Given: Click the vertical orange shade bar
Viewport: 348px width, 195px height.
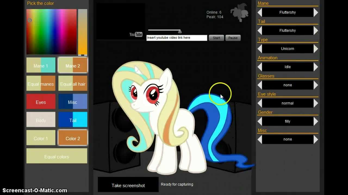Looking at the screenshot, I should pyautogui.click(x=83, y=32).
